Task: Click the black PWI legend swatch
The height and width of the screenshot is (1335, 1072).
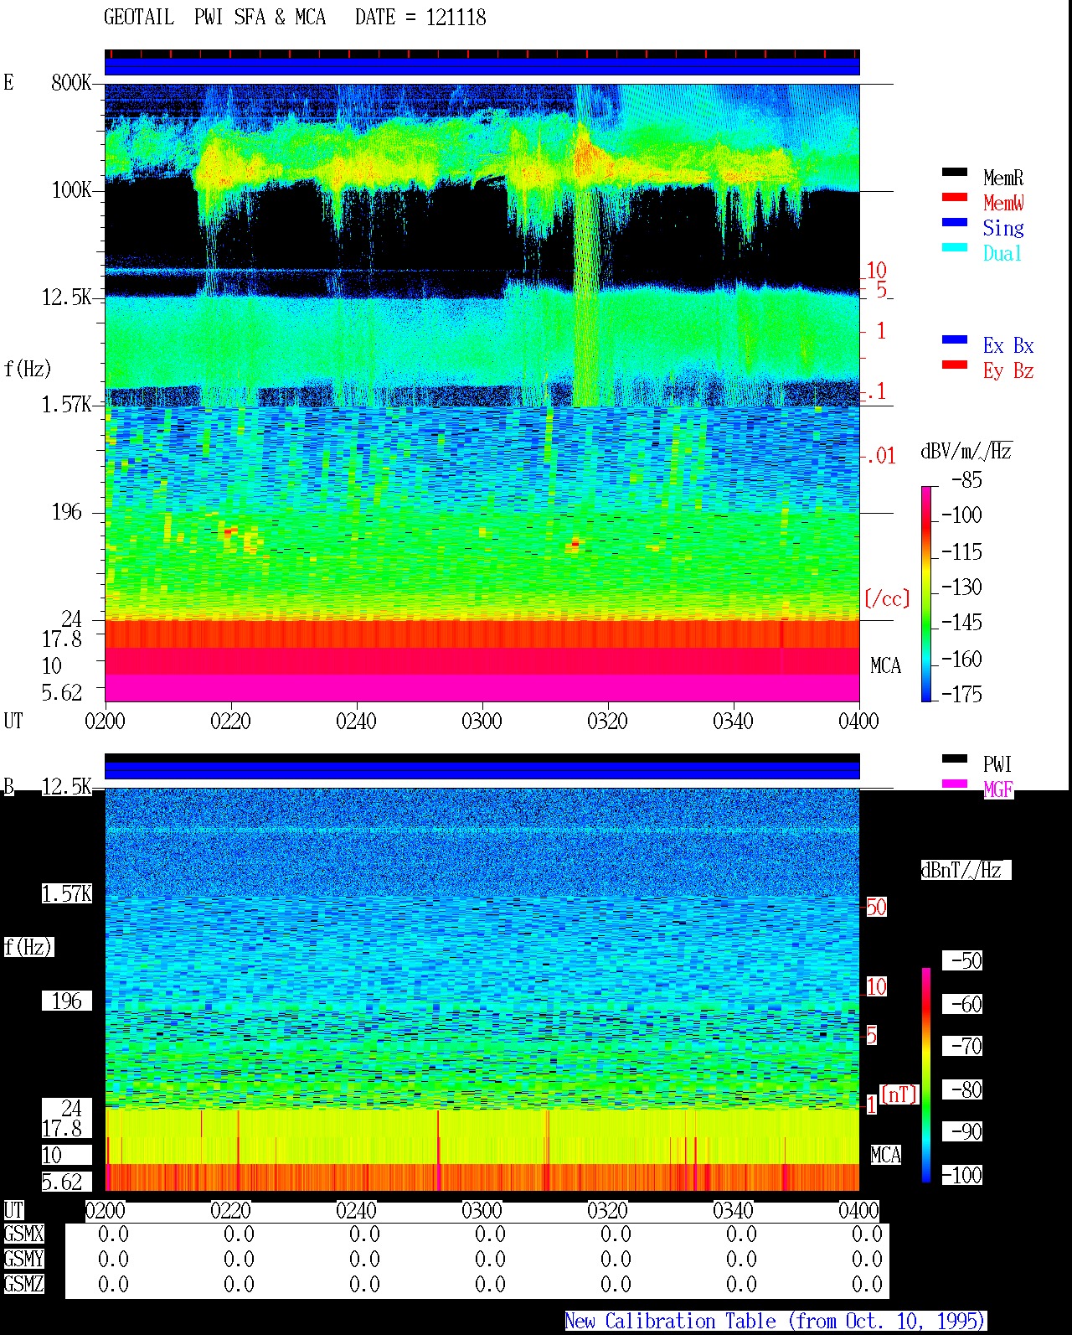Action: pyautogui.click(x=955, y=759)
